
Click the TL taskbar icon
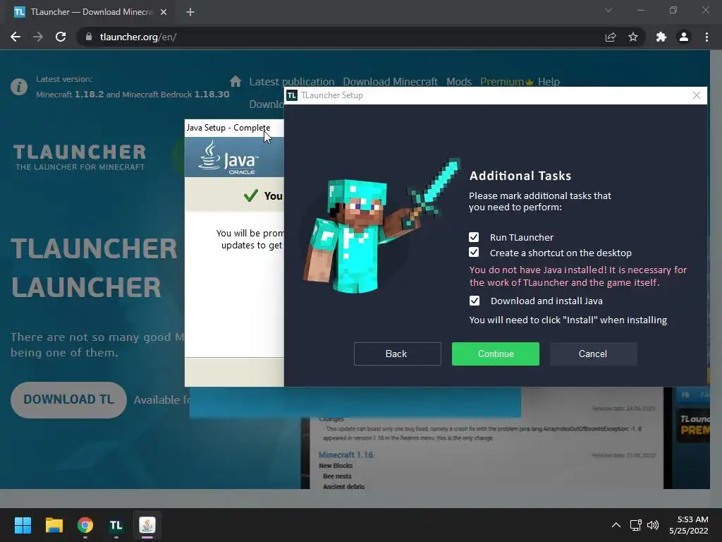click(x=116, y=525)
